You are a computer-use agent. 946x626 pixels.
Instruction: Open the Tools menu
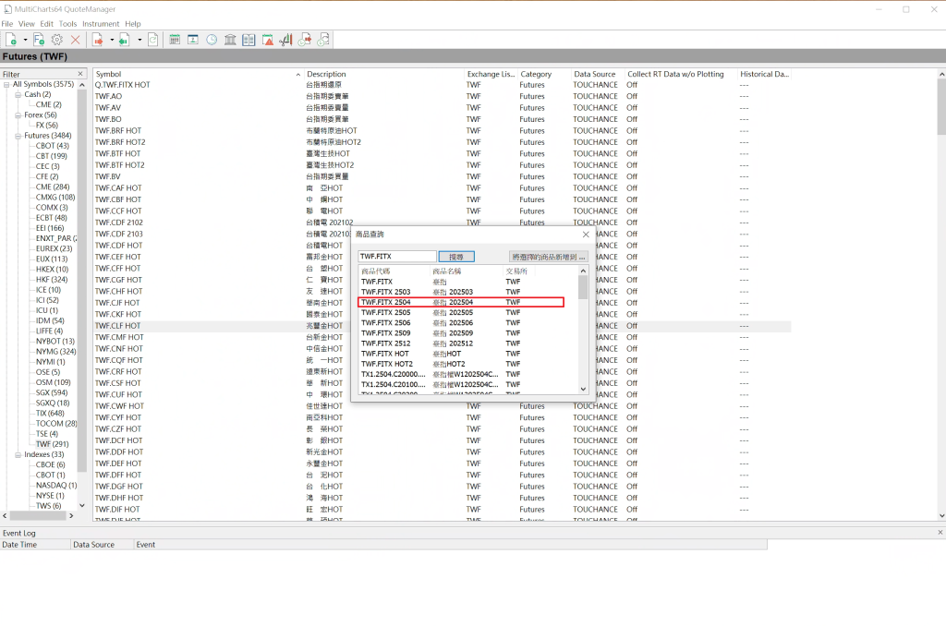67,23
